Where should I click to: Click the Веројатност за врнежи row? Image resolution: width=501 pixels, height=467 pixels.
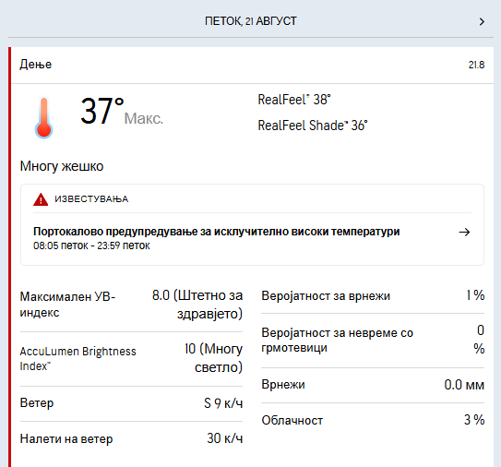pyautogui.click(x=373, y=295)
